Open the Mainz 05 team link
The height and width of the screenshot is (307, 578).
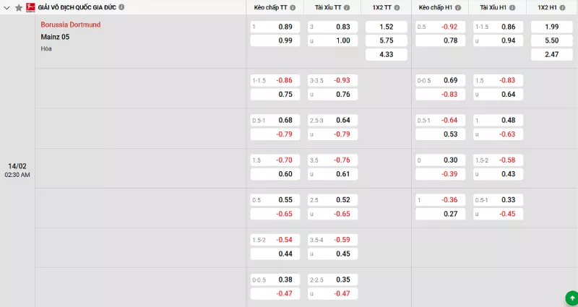[x=56, y=36]
